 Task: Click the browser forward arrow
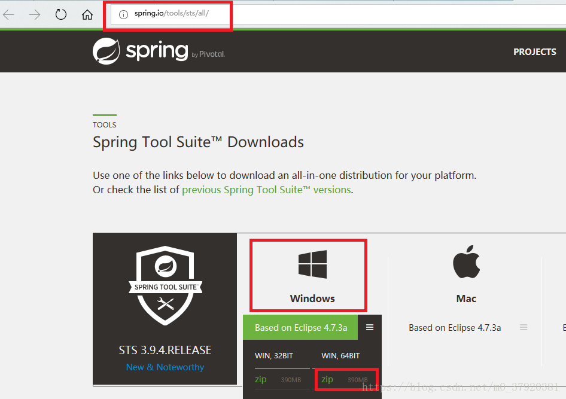tap(35, 15)
